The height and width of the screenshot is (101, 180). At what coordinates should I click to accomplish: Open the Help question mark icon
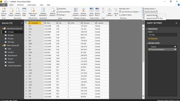179,5
